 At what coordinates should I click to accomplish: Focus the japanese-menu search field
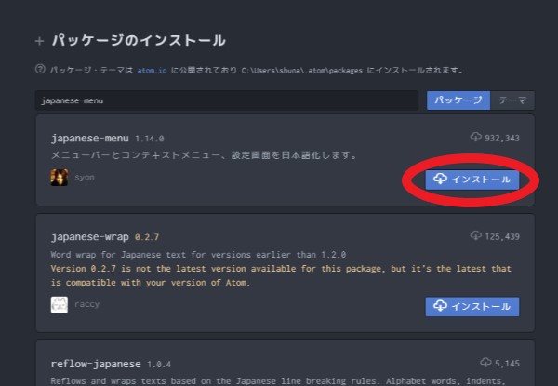(227, 100)
